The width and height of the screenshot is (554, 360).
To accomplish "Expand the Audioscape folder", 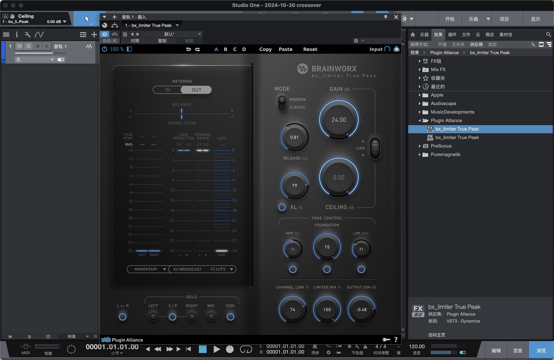I will tap(420, 104).
